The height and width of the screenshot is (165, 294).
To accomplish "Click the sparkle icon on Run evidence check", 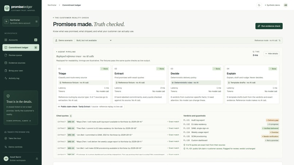I will tap(259, 26).
